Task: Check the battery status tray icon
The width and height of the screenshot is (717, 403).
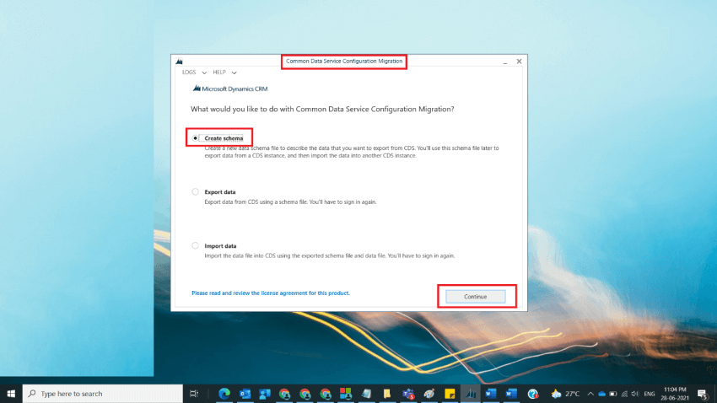Action: pyautogui.click(x=613, y=394)
